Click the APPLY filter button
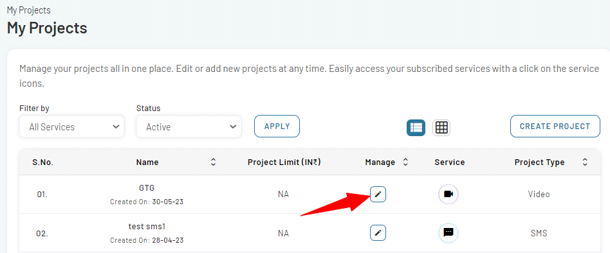The width and height of the screenshot is (610, 253). (277, 126)
